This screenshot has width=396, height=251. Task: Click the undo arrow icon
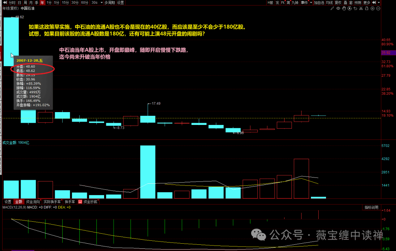click(355, 8)
